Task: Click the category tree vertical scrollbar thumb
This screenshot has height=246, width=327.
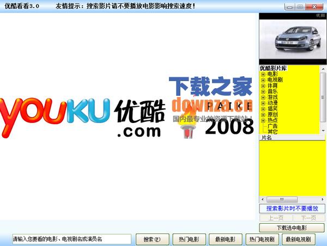Action: click(x=323, y=97)
